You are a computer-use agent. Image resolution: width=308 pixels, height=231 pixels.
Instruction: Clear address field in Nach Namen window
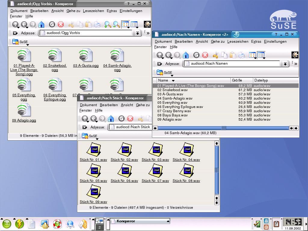coord(159,64)
